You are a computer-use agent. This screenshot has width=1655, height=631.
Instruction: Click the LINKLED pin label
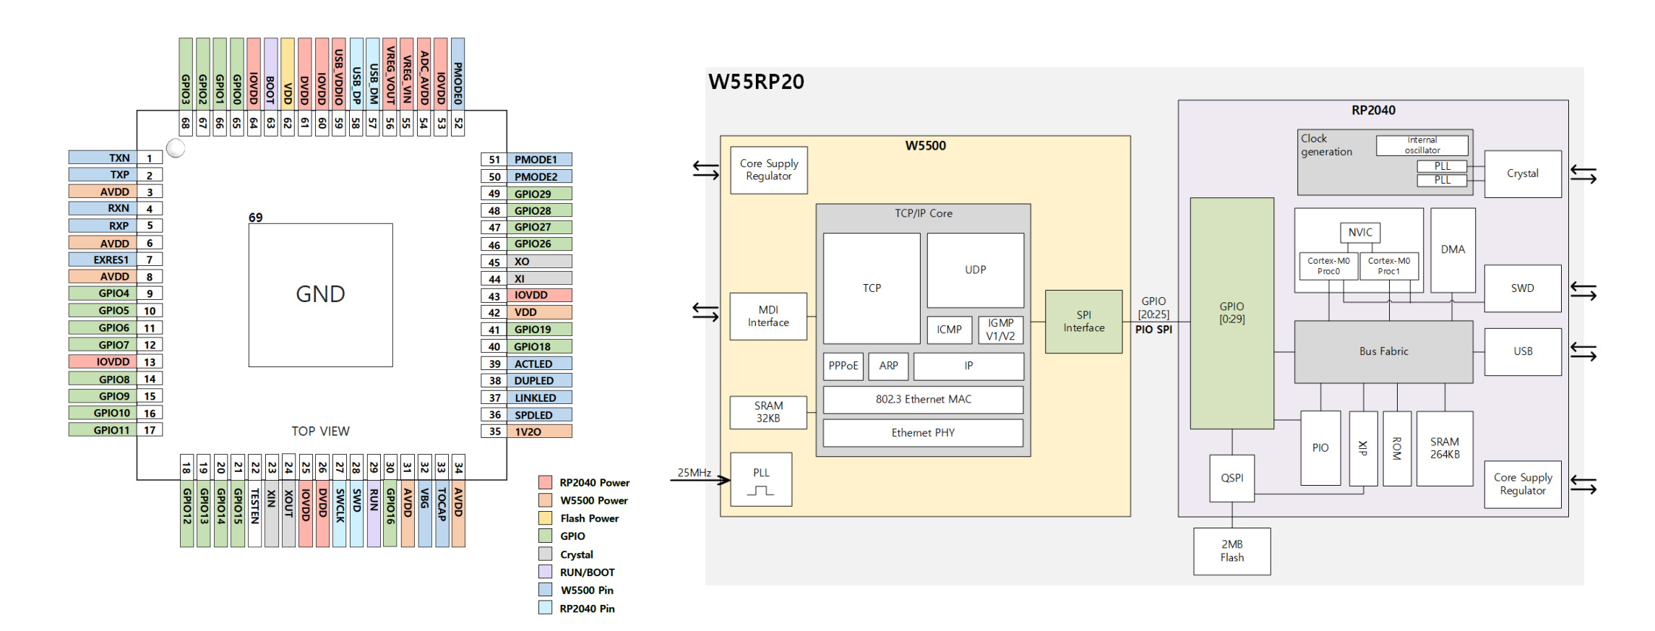click(539, 398)
